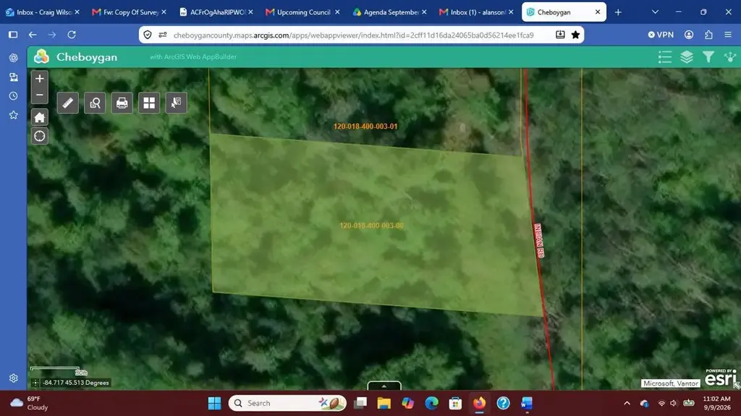Viewport: 741px width, 416px height.
Task: Open tracking protection shield icon
Action: click(148, 35)
